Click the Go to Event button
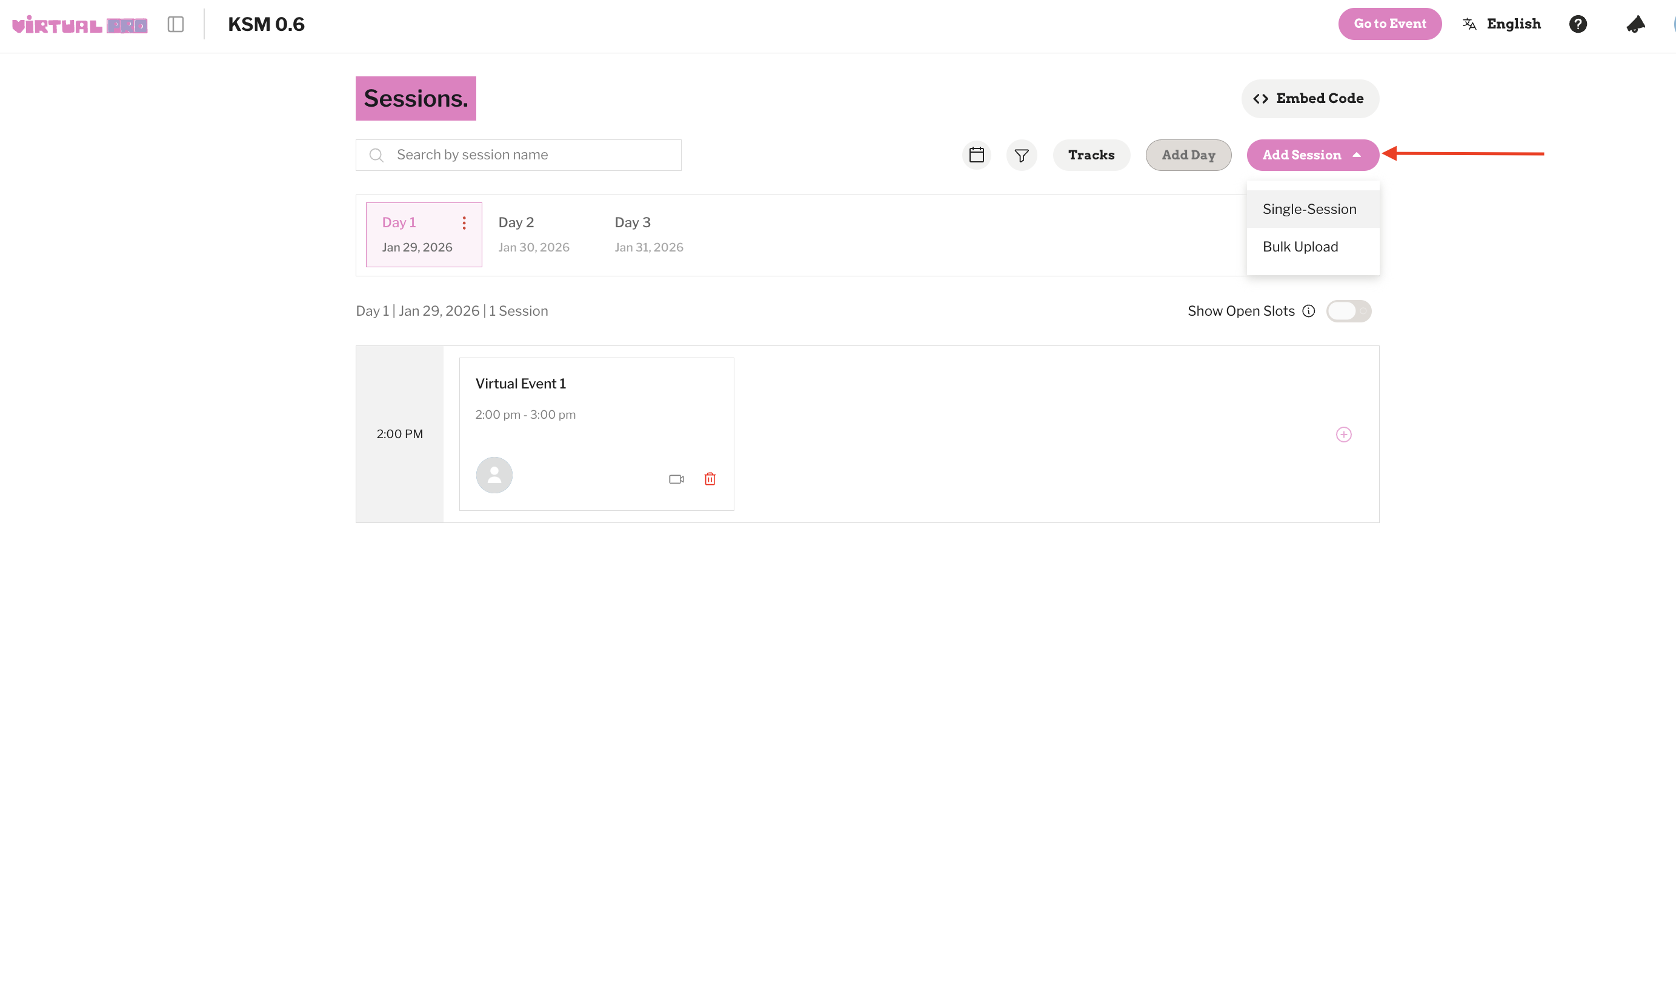This screenshot has width=1676, height=983. [1389, 24]
